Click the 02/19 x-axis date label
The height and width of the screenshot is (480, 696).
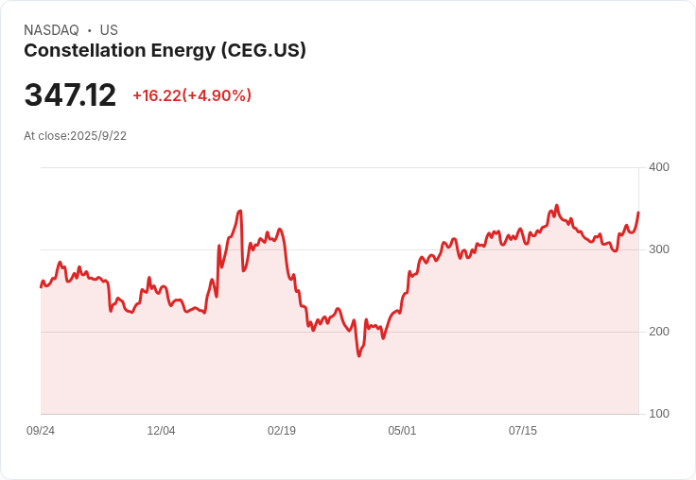pos(282,430)
